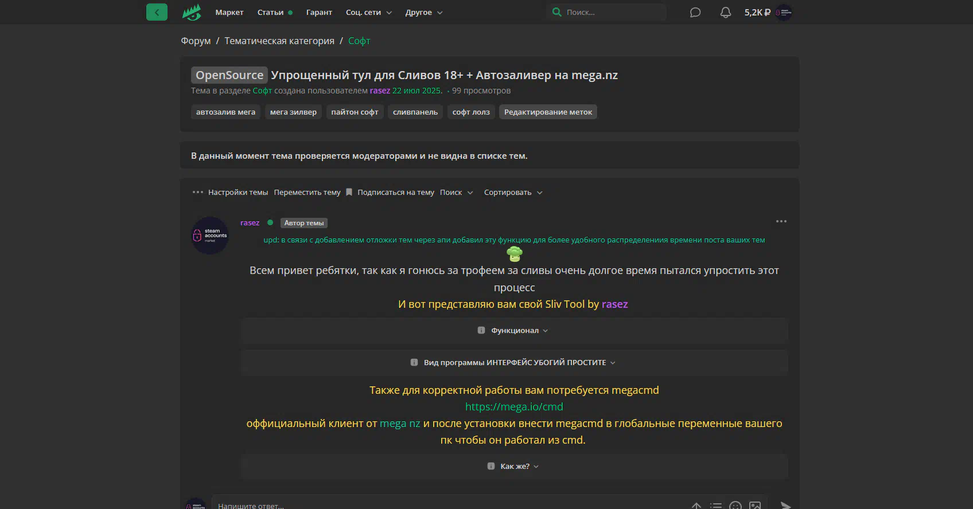Click the Автор темы badge
Viewport: 973px width, 509px height.
point(304,223)
